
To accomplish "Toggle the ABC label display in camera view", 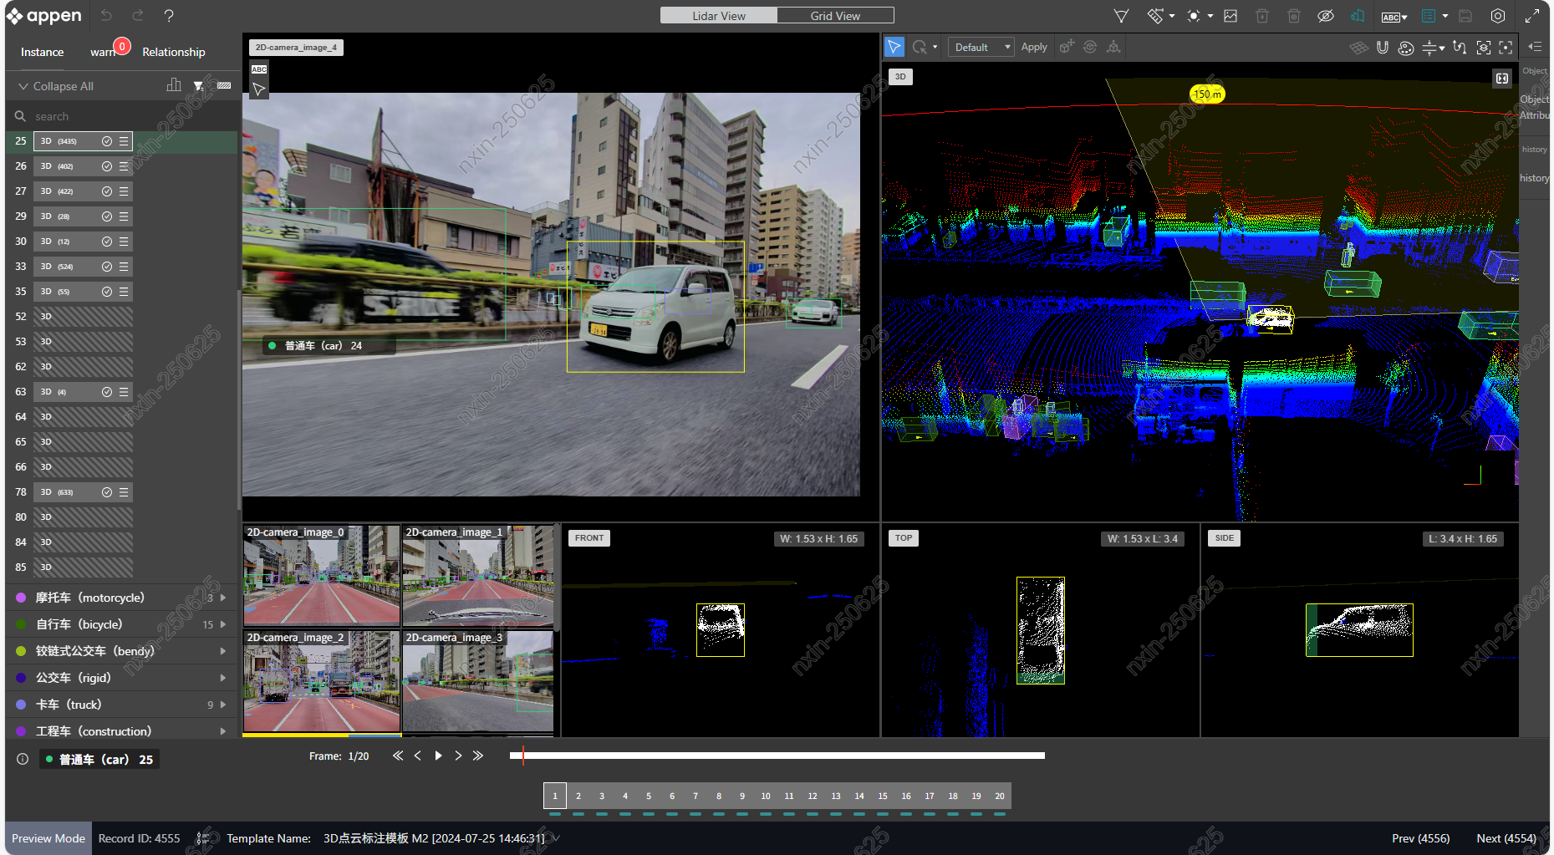I will tap(259, 69).
